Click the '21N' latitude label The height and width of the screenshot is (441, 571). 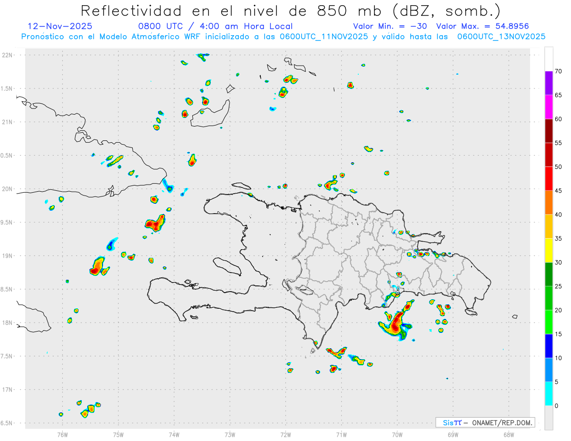click(8, 122)
